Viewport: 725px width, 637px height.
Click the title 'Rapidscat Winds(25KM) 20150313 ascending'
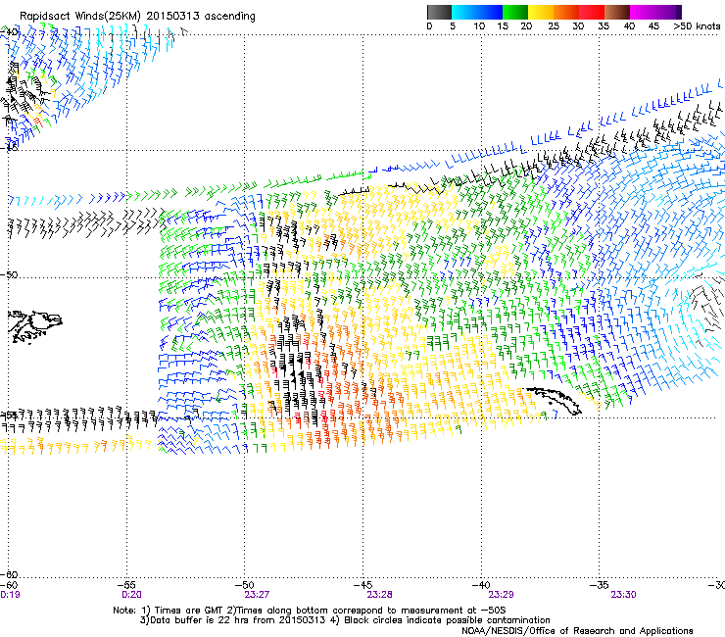(137, 17)
